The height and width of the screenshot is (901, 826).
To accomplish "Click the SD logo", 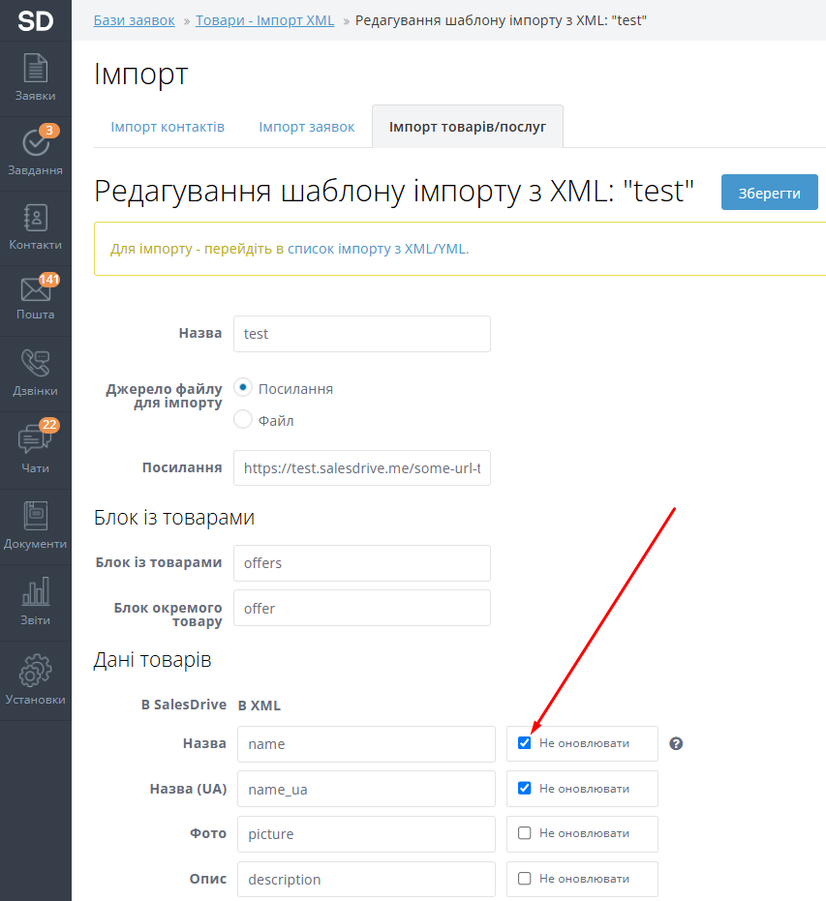I will click(36, 20).
